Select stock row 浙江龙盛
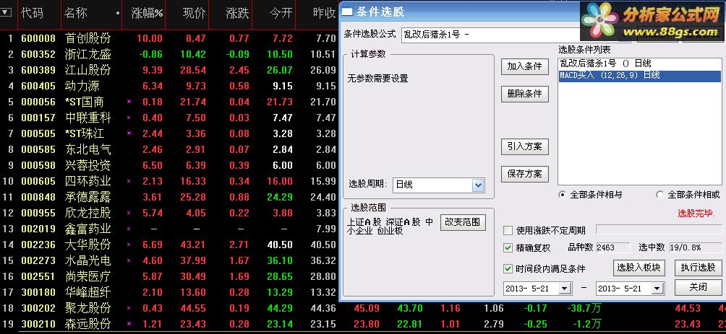Viewport: 726px width, 334px height. point(88,54)
